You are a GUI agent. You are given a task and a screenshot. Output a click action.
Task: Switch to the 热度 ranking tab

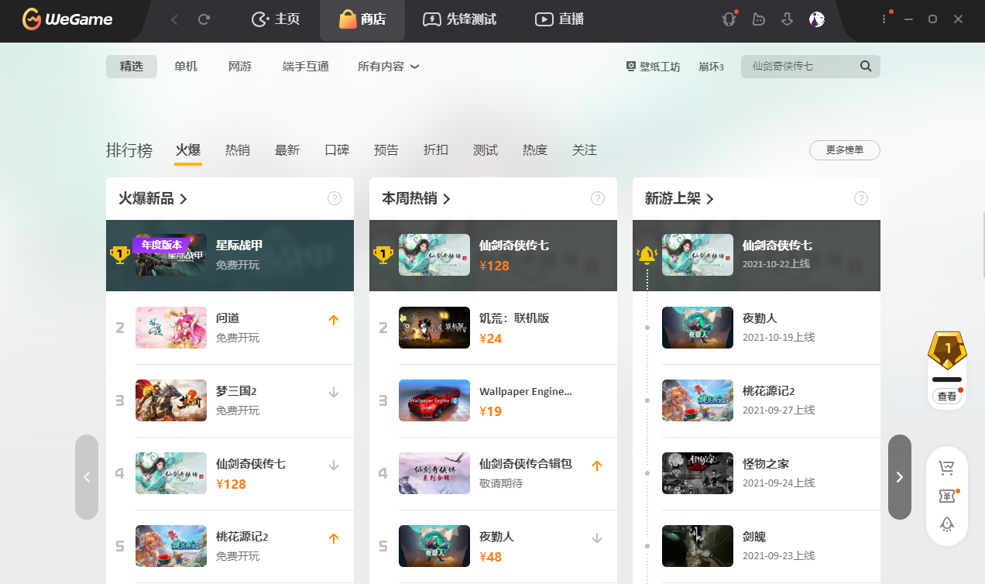click(x=535, y=150)
